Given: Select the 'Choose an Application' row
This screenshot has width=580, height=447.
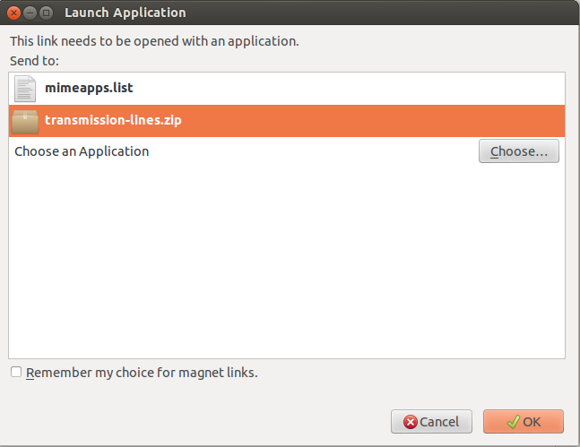Looking at the screenshot, I should pos(82,151).
